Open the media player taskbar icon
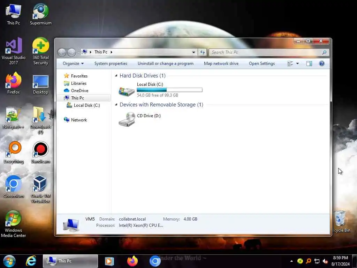Image resolution: width=357 pixels, height=268 pixels. pyautogui.click(x=109, y=261)
